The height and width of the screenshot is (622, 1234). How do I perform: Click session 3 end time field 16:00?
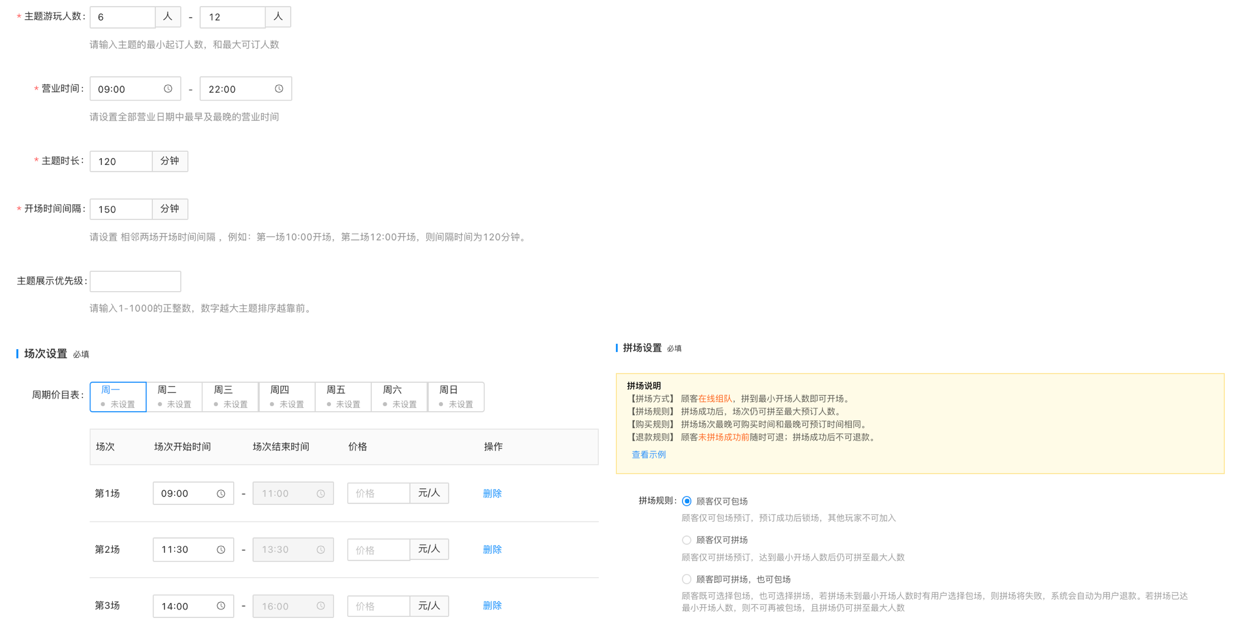click(293, 606)
